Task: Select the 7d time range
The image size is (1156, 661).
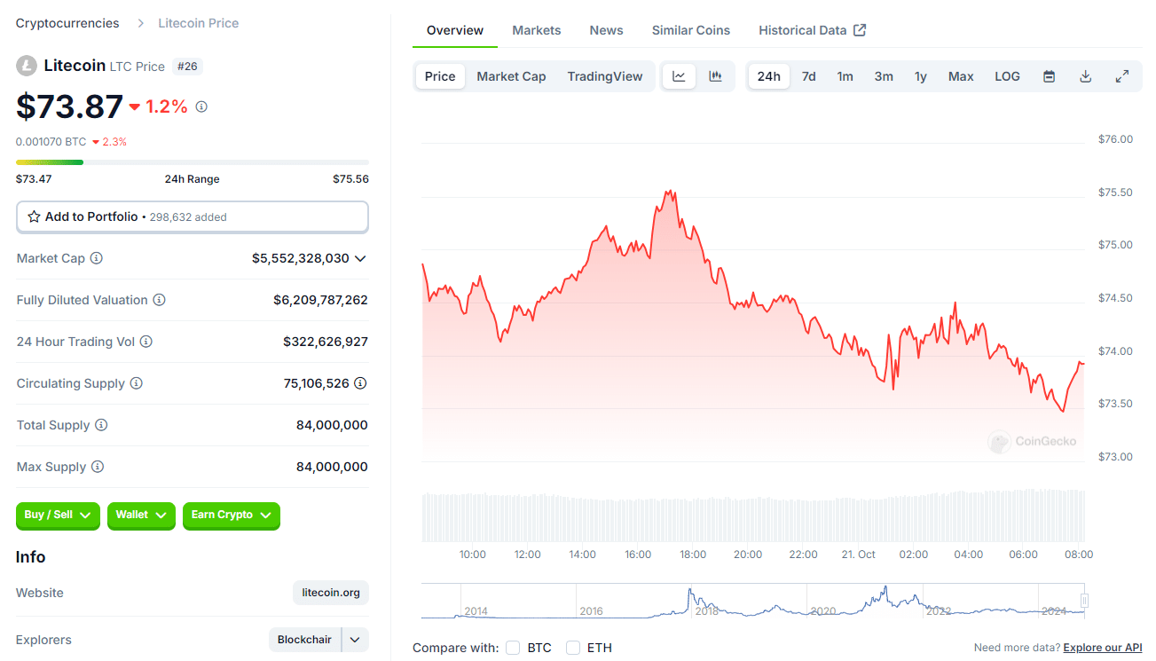Action: pyautogui.click(x=809, y=76)
